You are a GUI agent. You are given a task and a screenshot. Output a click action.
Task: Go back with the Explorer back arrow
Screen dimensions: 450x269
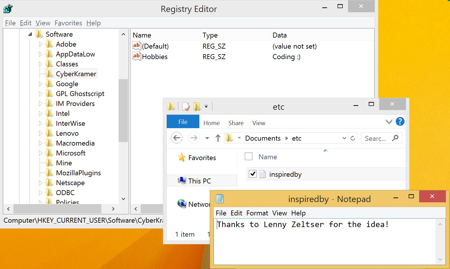coord(177,138)
